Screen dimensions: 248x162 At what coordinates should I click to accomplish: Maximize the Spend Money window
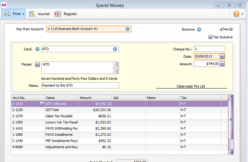[229, 5]
